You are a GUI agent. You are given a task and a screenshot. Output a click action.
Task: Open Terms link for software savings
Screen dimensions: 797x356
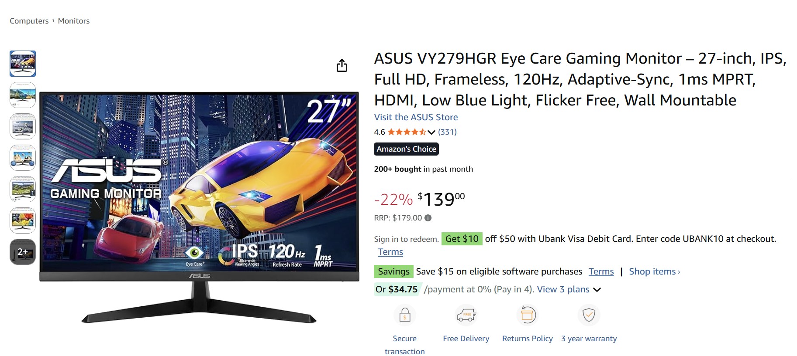[601, 271]
